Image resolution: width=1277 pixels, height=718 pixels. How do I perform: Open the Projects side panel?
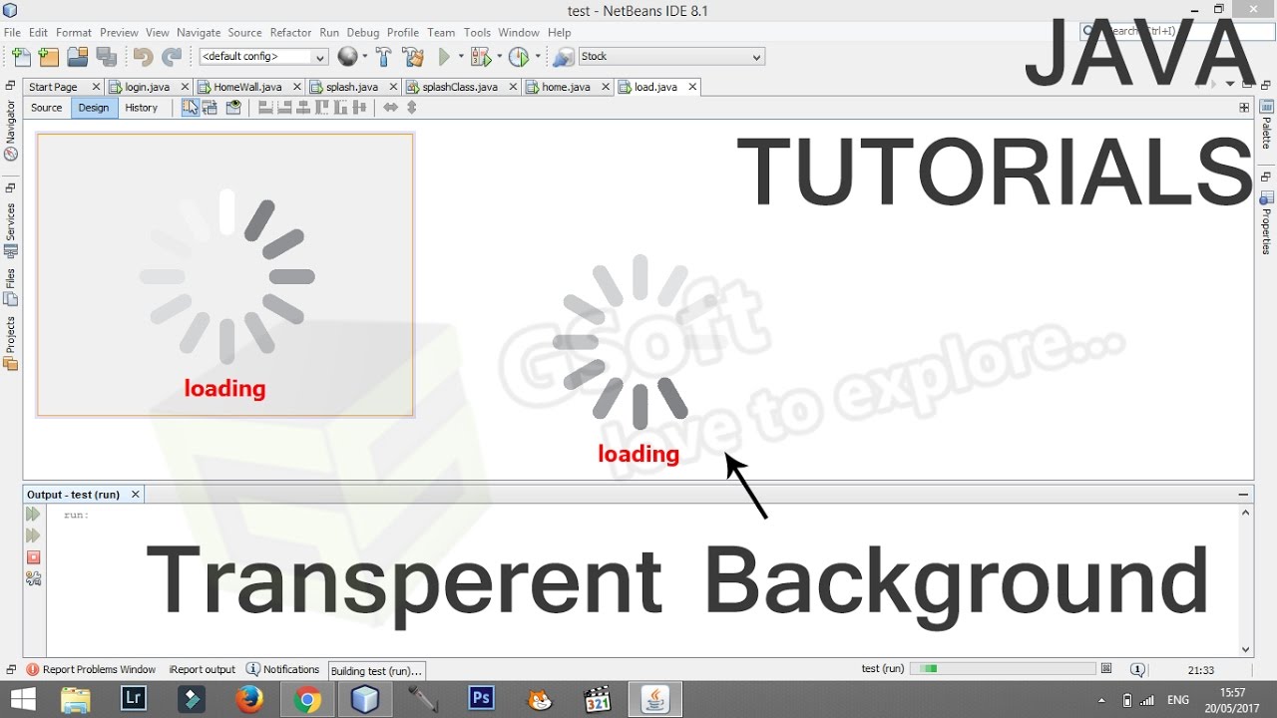tap(11, 343)
